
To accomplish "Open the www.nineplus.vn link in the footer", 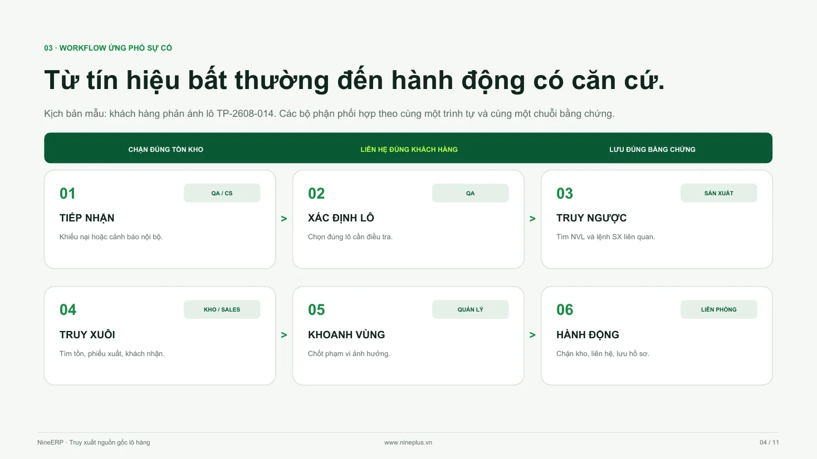I will point(408,443).
